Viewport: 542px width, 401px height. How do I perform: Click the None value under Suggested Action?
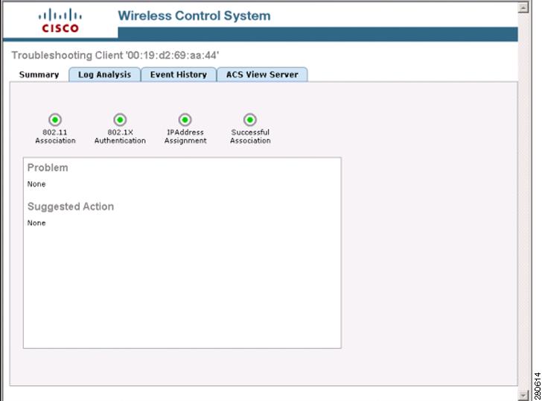(x=36, y=223)
